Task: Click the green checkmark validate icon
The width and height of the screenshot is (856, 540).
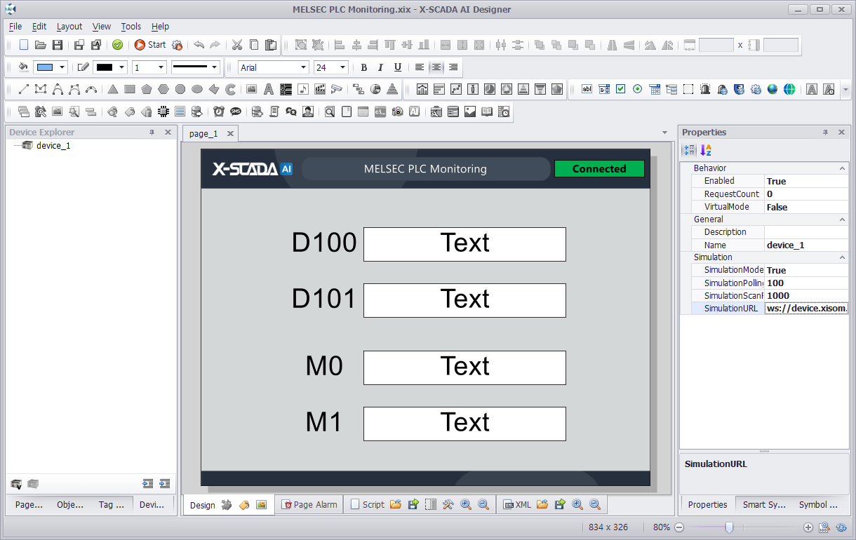Action: point(117,45)
